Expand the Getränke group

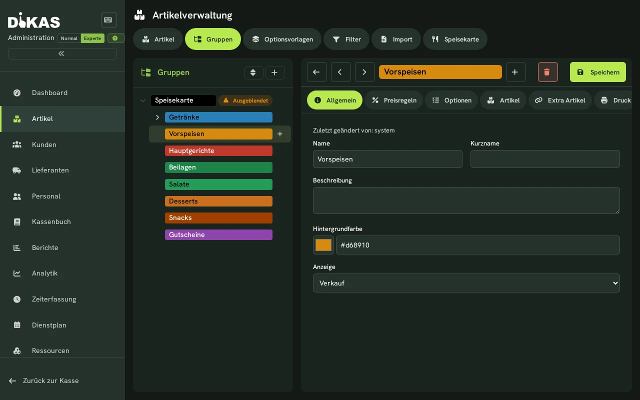coord(157,117)
